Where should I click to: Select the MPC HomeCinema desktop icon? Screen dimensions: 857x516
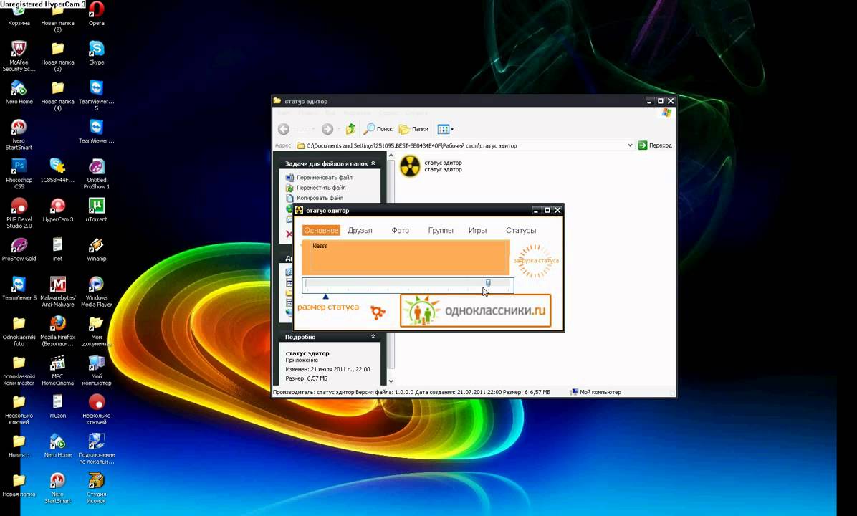[57, 371]
